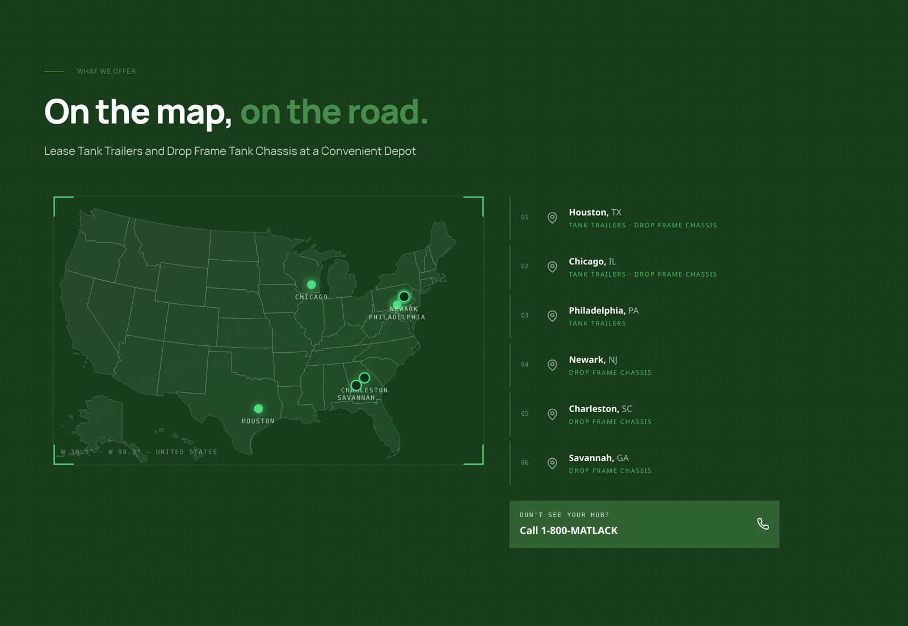Select the Charleston ring marker on the map
This screenshot has height=626, width=908.
(364, 378)
